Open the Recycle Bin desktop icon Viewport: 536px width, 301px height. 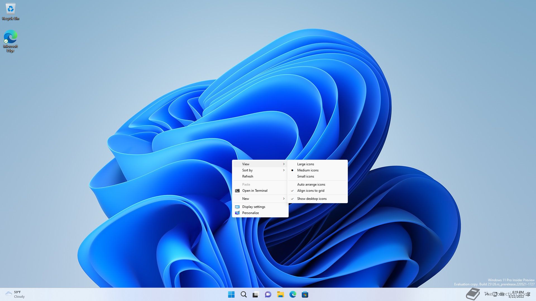(11, 12)
